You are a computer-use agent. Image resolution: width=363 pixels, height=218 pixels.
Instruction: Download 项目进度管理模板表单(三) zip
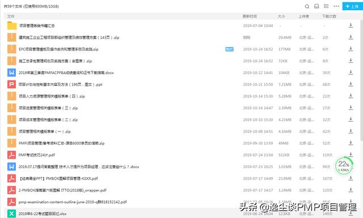[351, 108]
